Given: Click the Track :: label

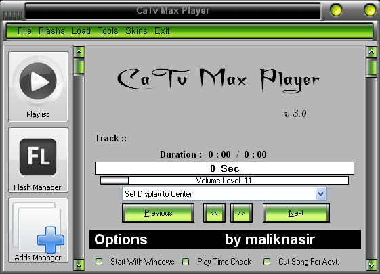Looking at the screenshot, I should tap(110, 139).
